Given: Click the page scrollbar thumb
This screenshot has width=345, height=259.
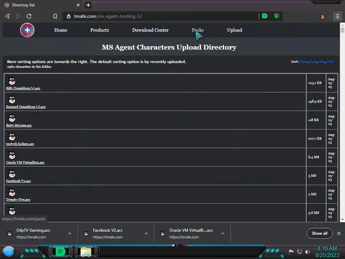Looking at the screenshot, I should point(342,30).
